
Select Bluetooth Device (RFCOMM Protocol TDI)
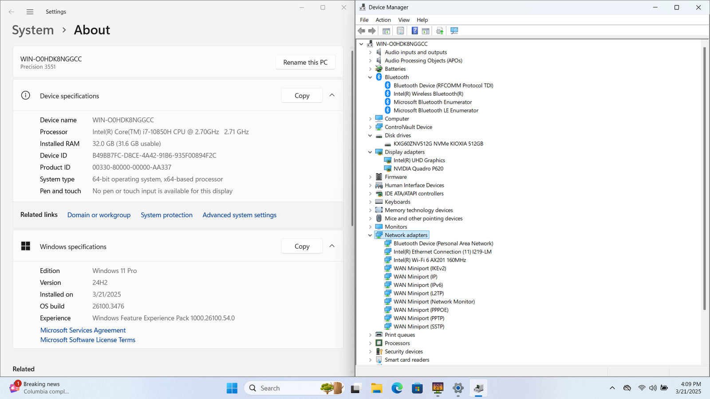443,85
